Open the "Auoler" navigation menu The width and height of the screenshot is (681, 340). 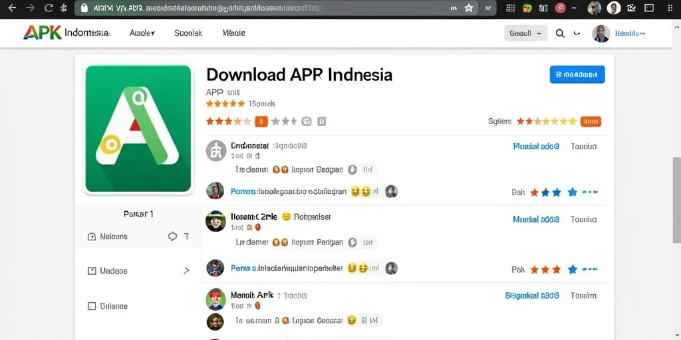(142, 33)
